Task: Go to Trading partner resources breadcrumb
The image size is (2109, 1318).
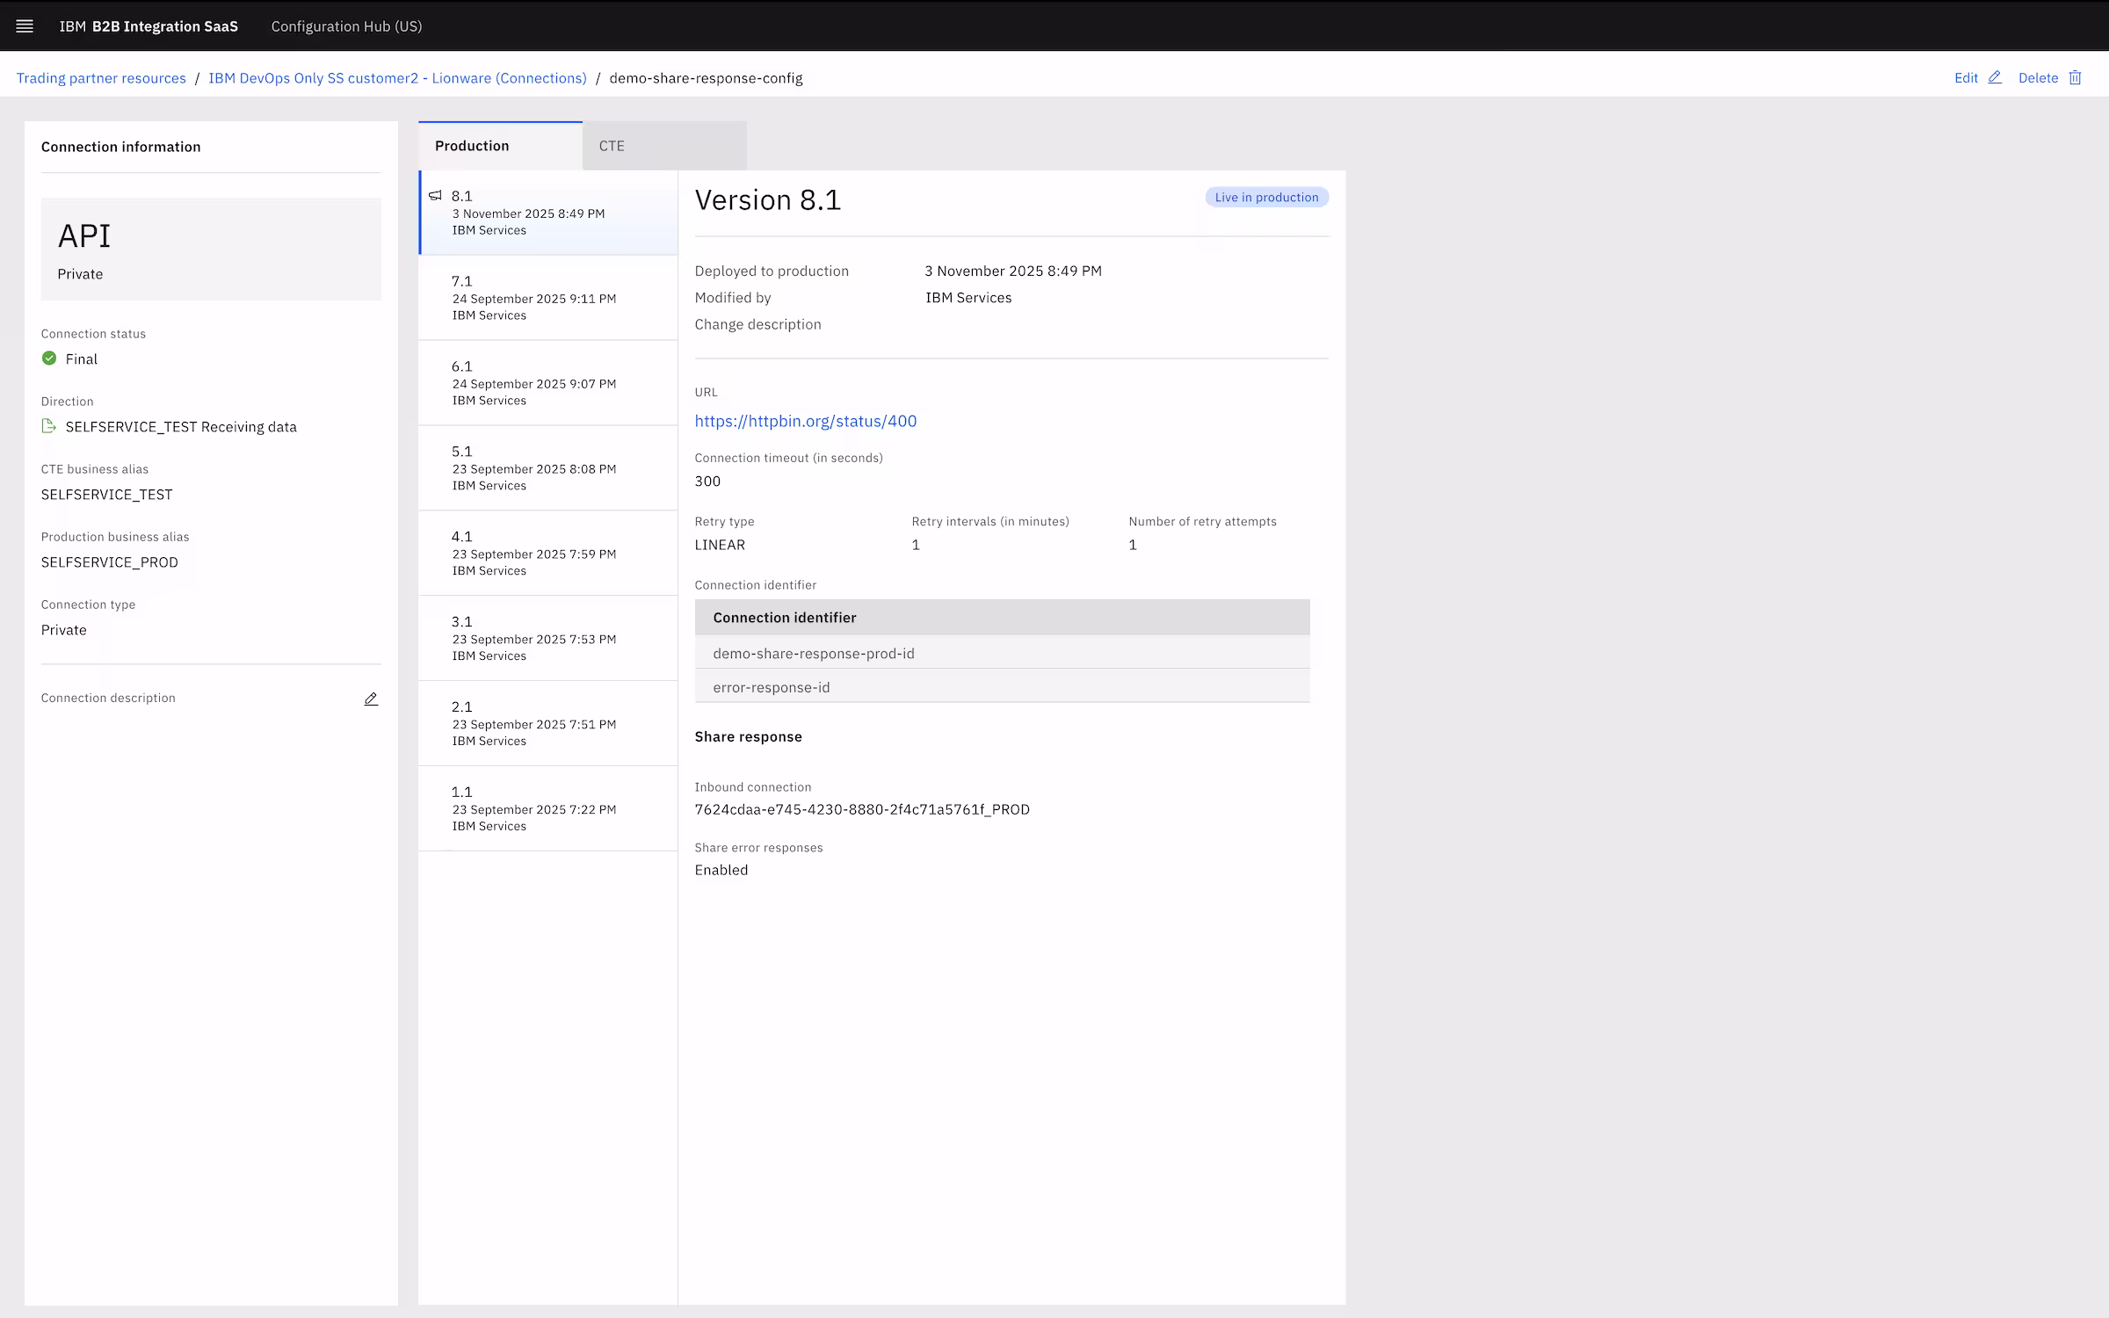Action: click(101, 78)
